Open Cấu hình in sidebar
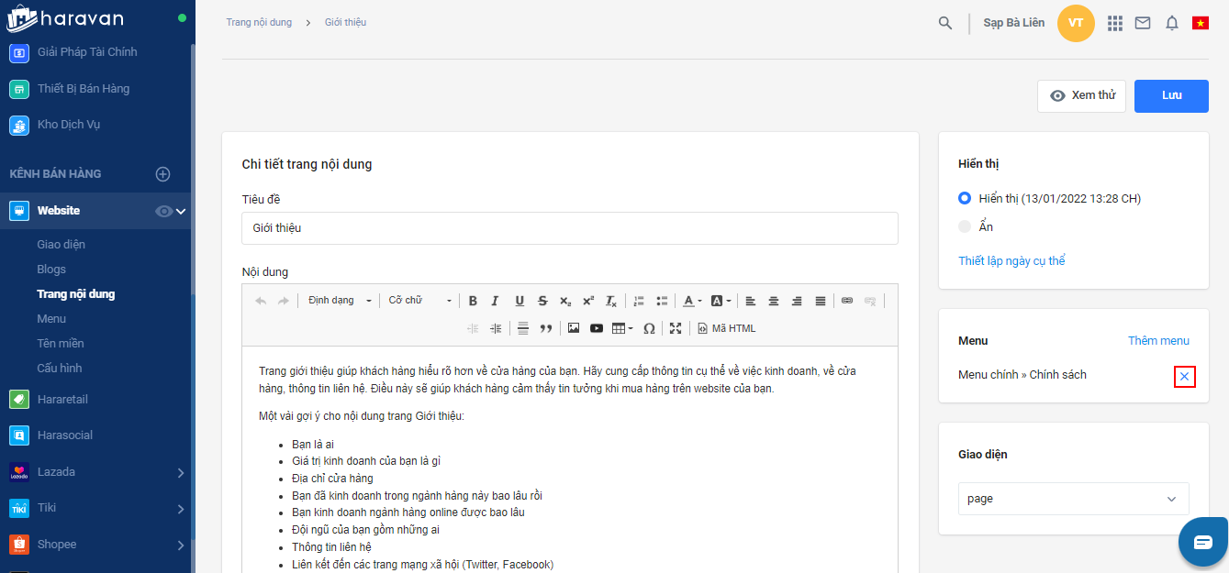1229x573 pixels. (x=60, y=369)
